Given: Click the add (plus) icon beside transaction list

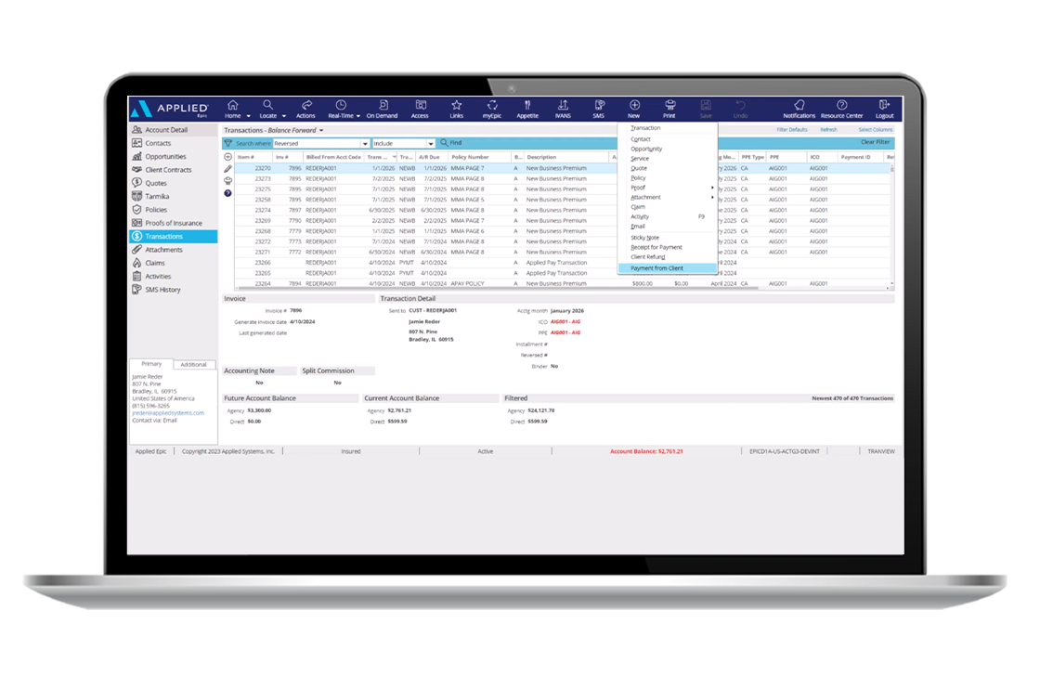Looking at the screenshot, I should tap(227, 157).
